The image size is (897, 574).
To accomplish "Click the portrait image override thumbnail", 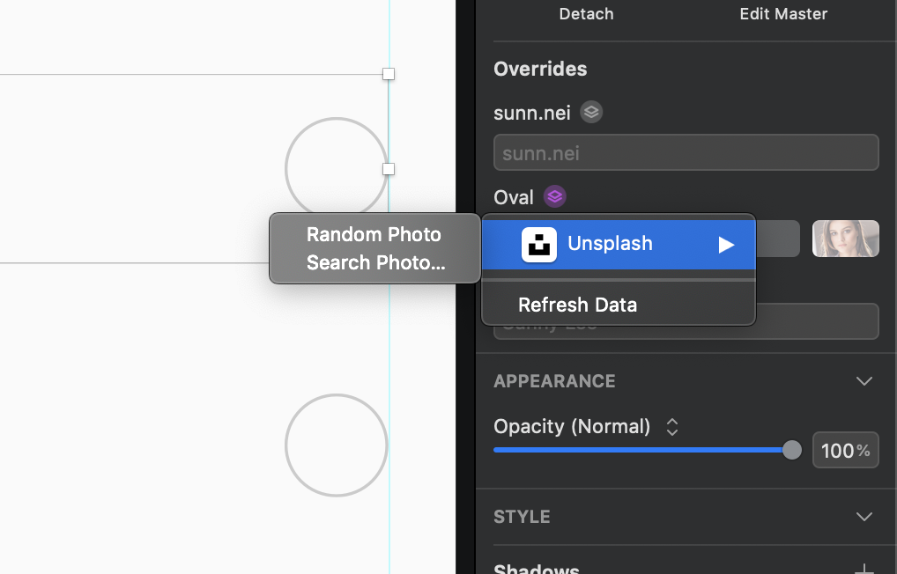I will (x=845, y=239).
